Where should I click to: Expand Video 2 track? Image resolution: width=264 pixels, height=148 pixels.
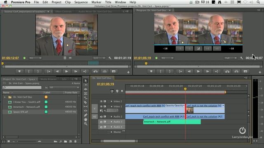(111, 102)
